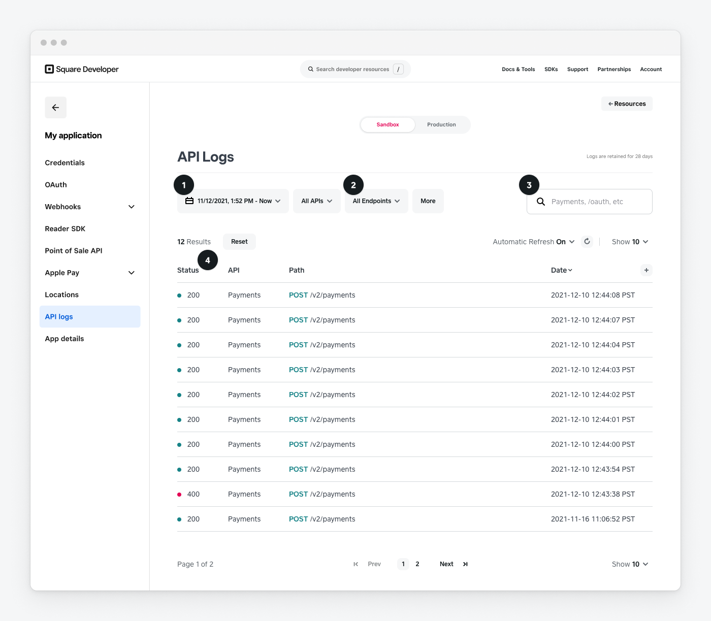
Task: Click the red status dot of the 400 row
Action: coord(179,495)
